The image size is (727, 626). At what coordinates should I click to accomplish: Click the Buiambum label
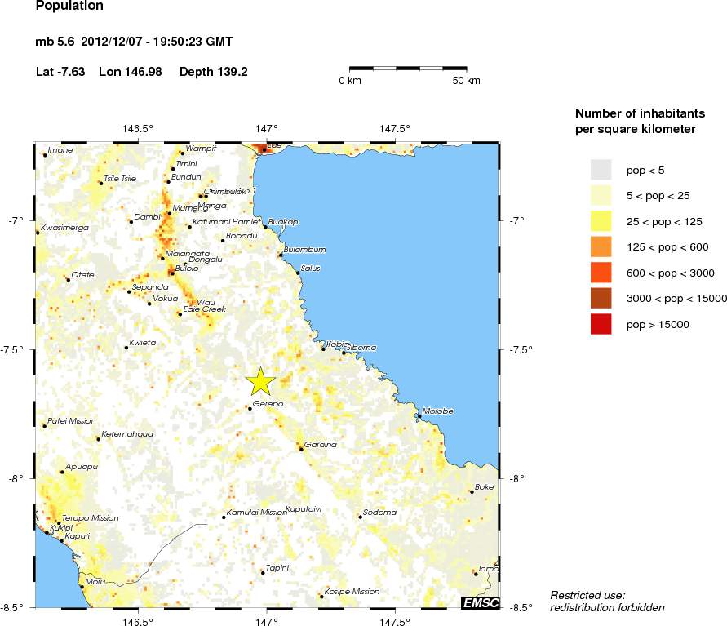(x=304, y=250)
